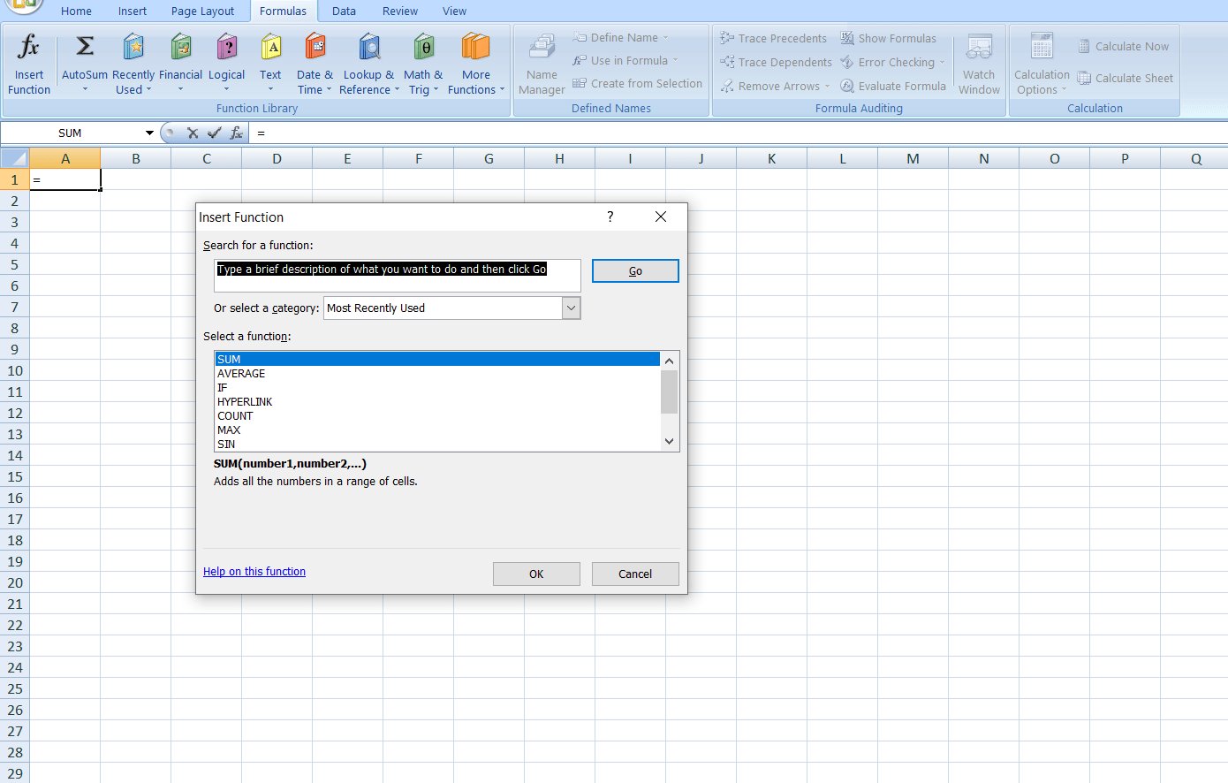The height and width of the screenshot is (783, 1228).
Task: Select SIN in the function list
Action: pos(437,445)
